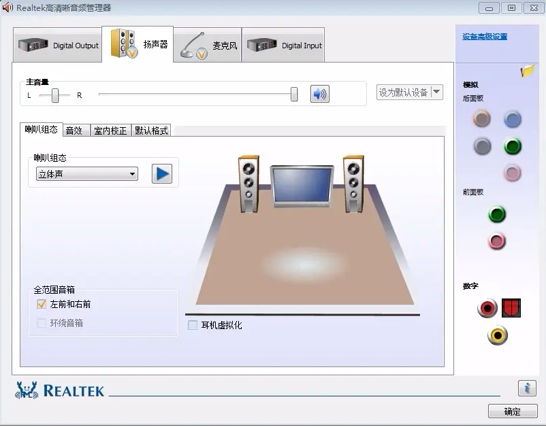Mute the master volume speaker button
546x427 pixels.
coord(320,94)
